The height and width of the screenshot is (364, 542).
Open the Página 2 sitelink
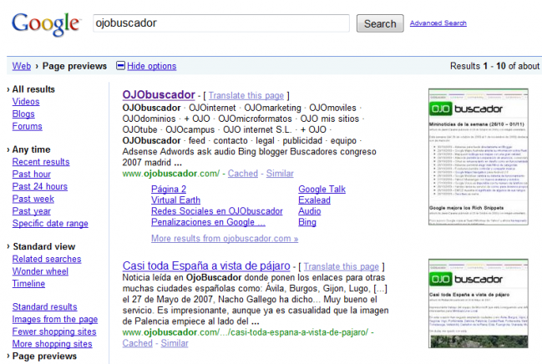(169, 189)
